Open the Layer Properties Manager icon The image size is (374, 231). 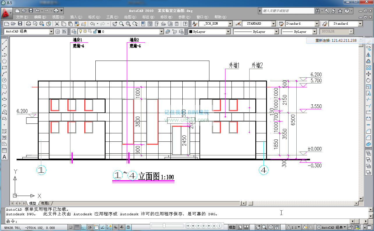click(74, 32)
